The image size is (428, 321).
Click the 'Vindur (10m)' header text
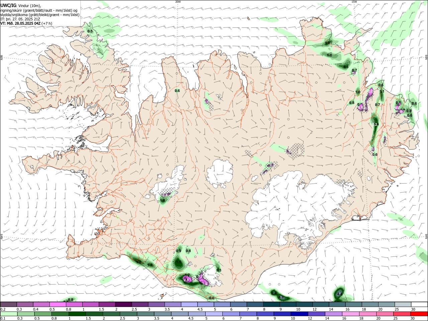30,6
